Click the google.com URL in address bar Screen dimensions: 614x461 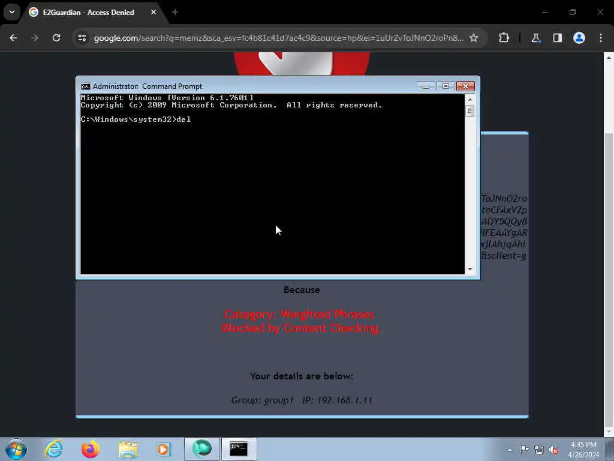tap(279, 38)
